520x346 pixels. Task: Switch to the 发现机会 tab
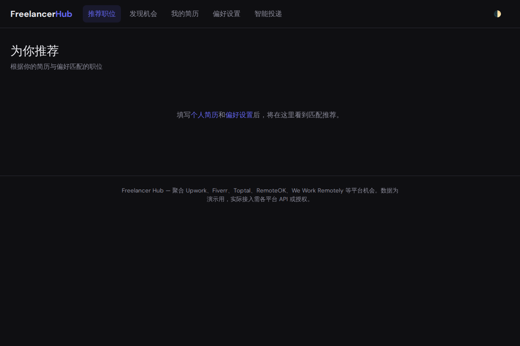[143, 14]
